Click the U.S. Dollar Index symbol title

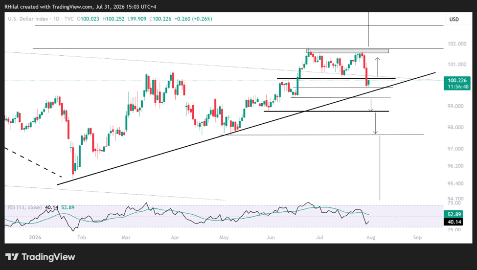28,19
